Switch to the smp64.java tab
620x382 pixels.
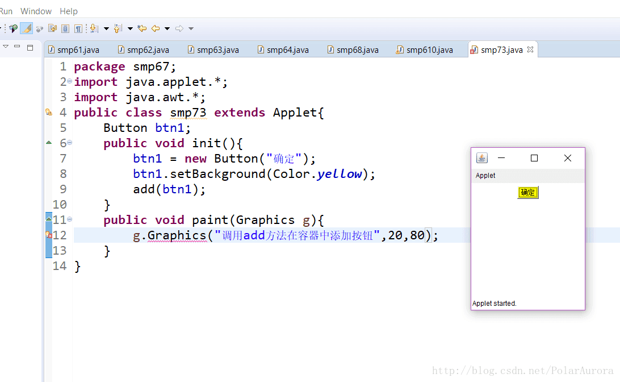[x=283, y=50]
